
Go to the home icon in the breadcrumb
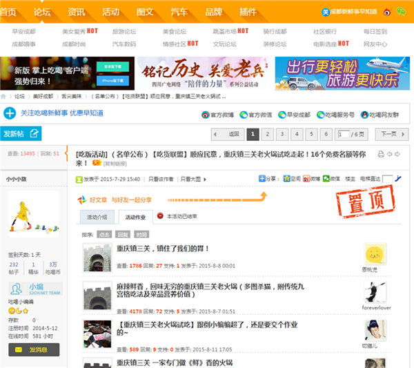(3, 97)
